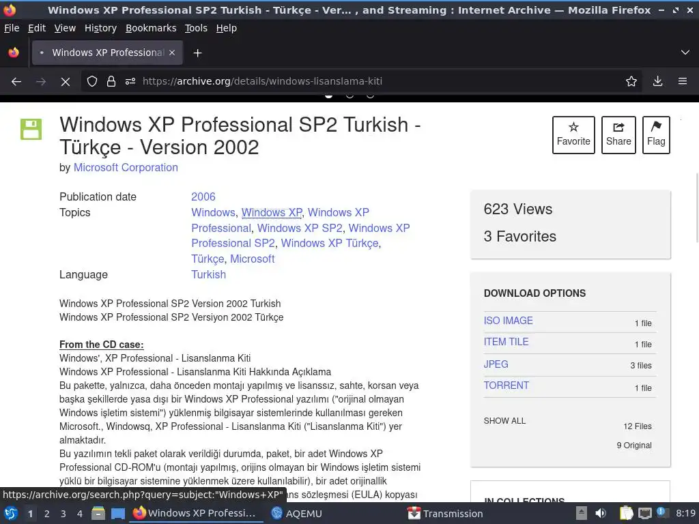This screenshot has height=524, width=699.
Task: Open the View menu
Action: click(65, 28)
